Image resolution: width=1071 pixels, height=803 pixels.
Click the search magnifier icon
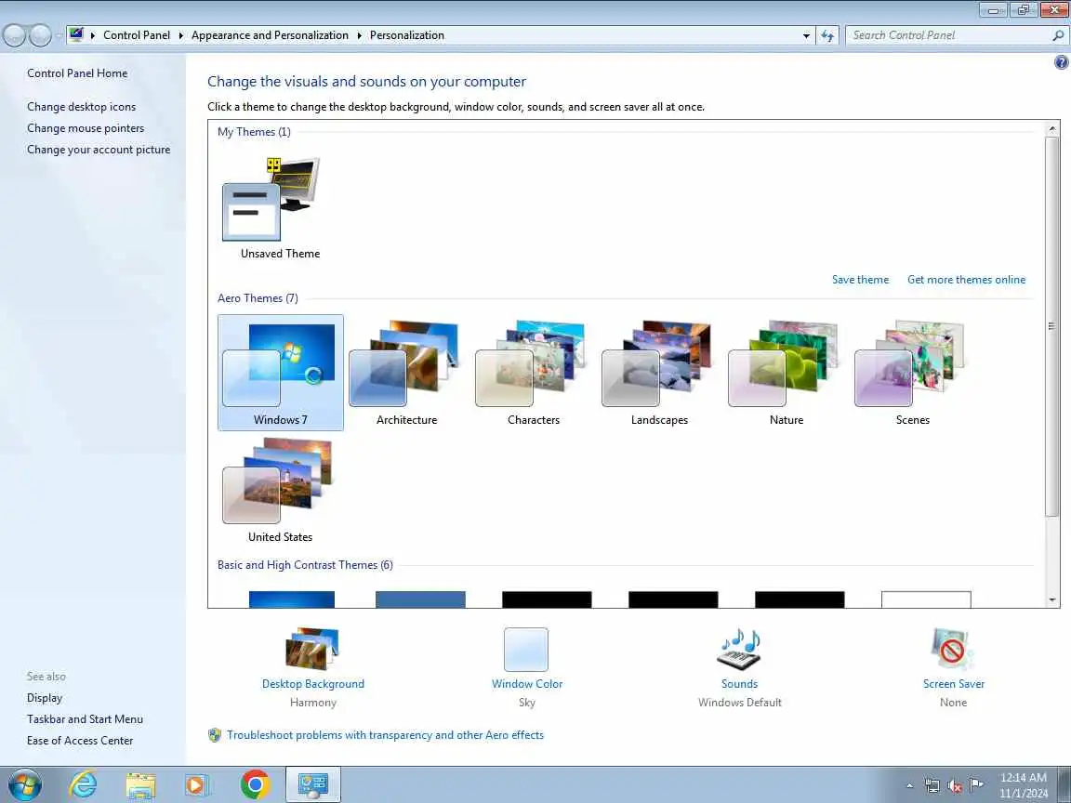pyautogui.click(x=1058, y=35)
